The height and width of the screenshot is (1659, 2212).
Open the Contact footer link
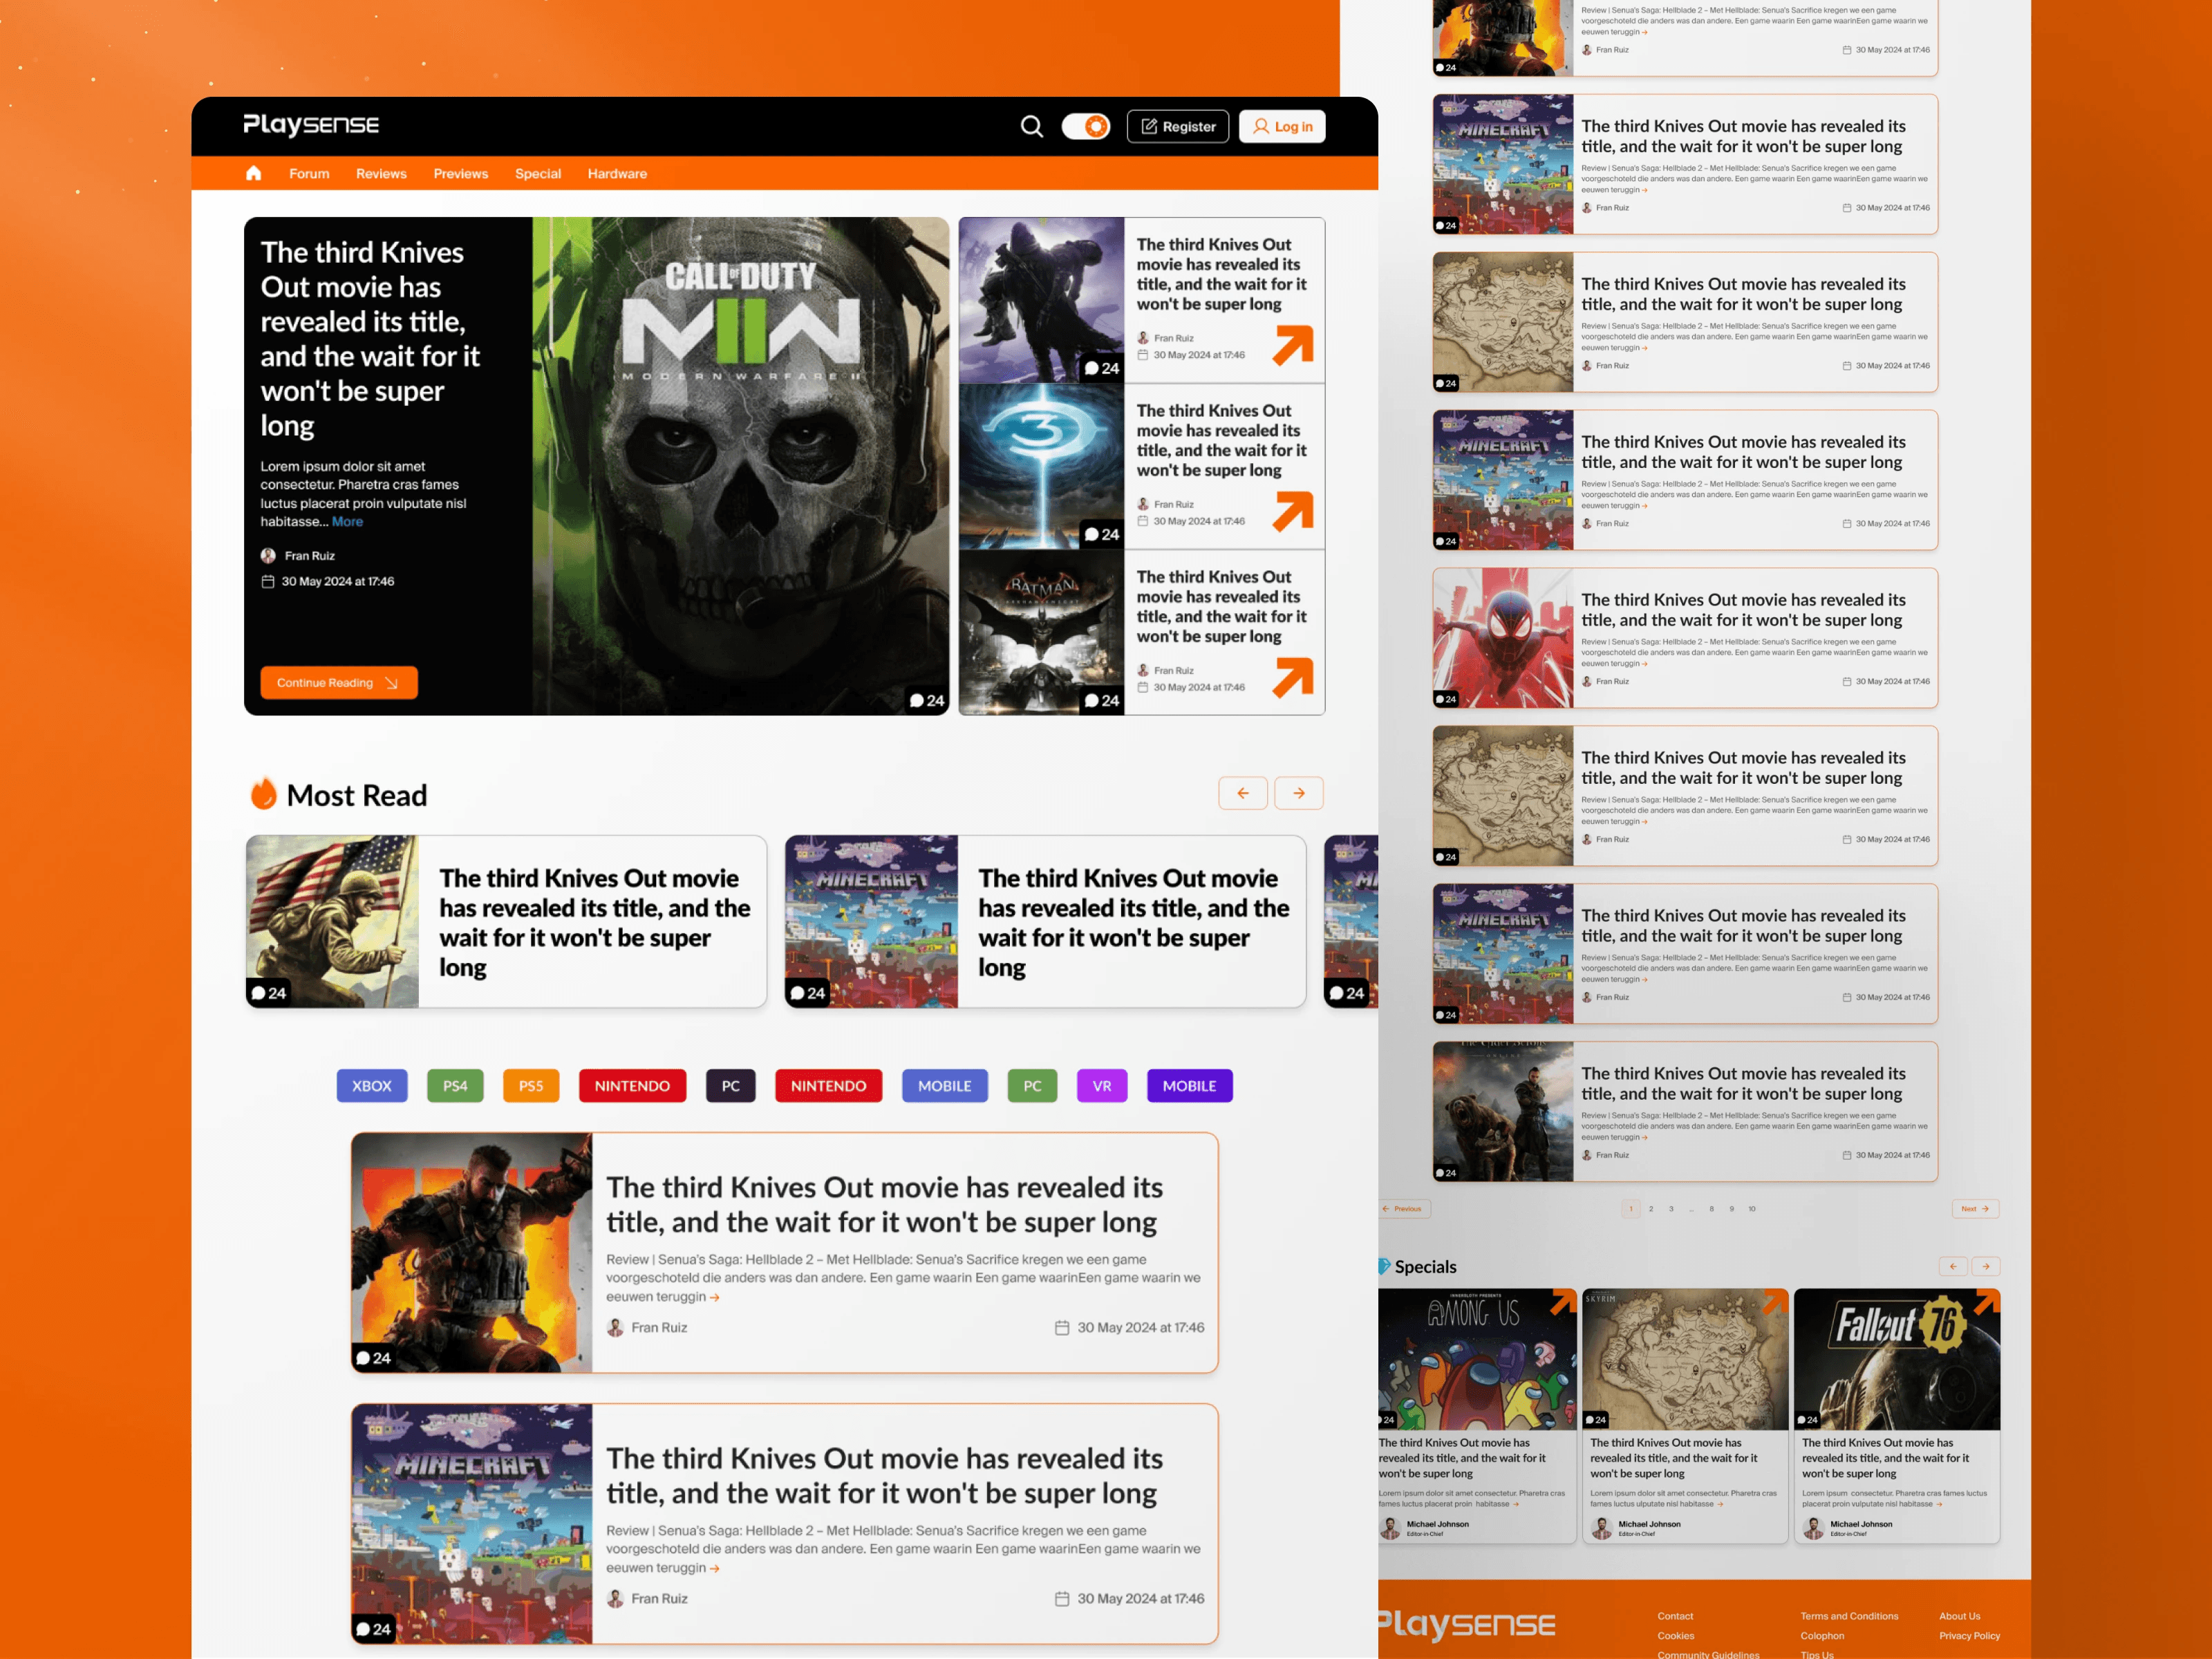(1675, 1617)
